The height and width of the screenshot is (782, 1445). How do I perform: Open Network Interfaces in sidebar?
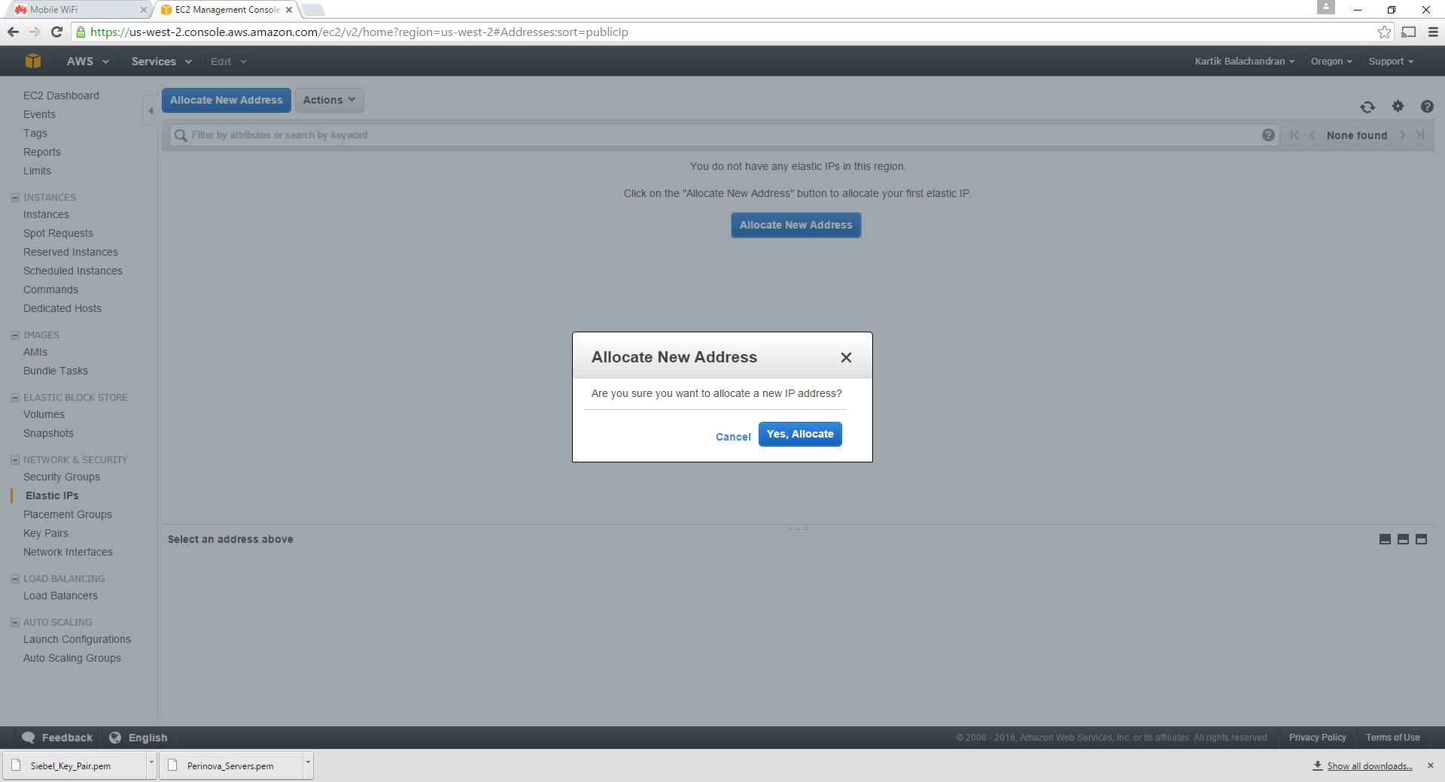[x=68, y=552]
